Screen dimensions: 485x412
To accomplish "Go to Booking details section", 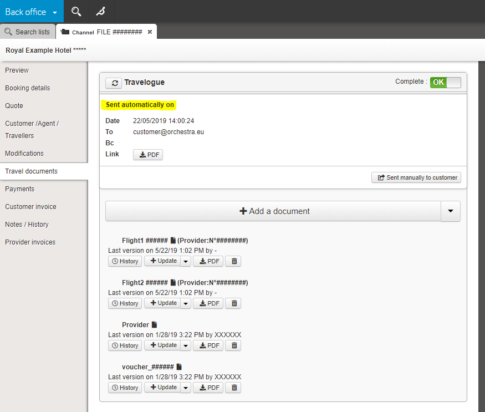I will tap(28, 88).
